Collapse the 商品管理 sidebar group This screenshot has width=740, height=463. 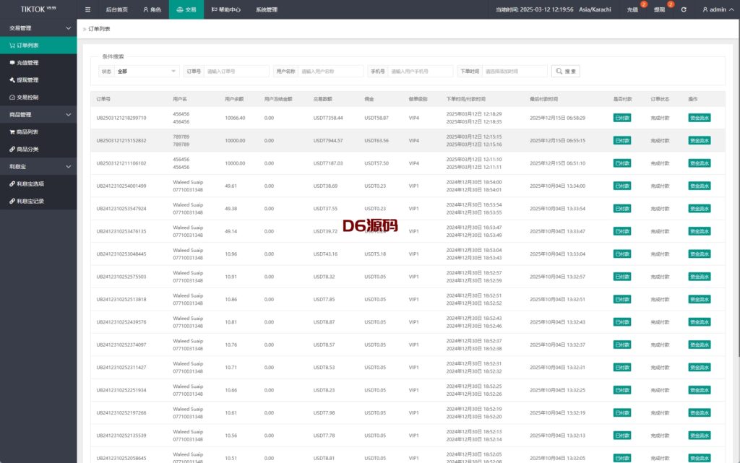click(38, 115)
